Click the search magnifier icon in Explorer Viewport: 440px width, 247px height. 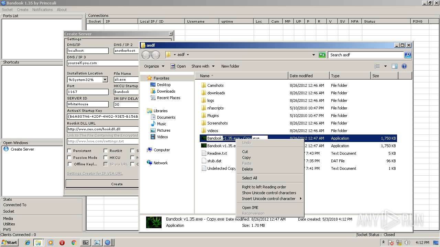click(x=407, y=55)
